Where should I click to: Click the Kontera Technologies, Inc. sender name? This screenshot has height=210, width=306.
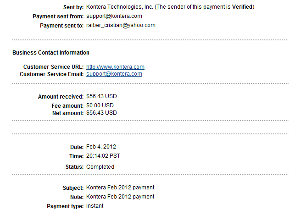click(119, 7)
